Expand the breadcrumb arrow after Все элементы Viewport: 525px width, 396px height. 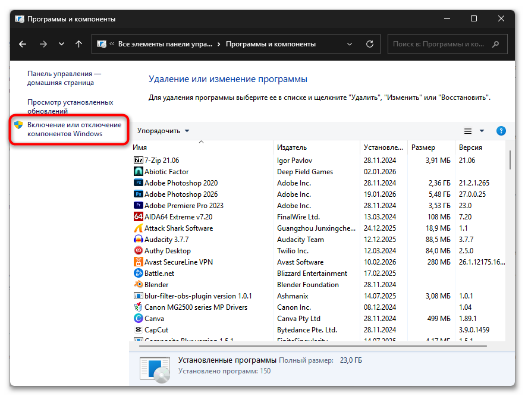pyautogui.click(x=219, y=44)
